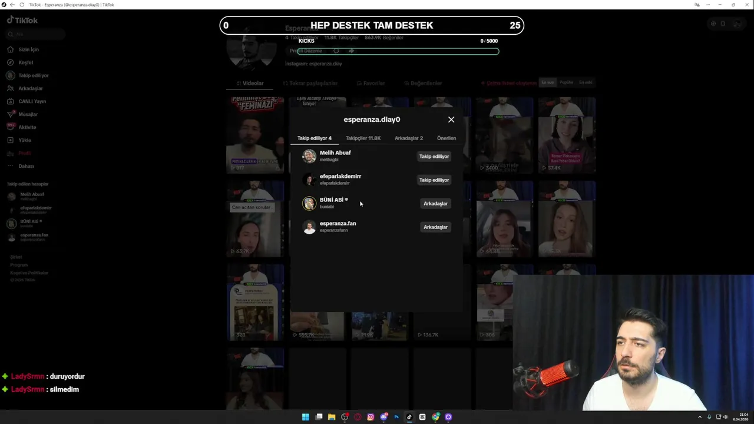The height and width of the screenshot is (424, 754).
Task: Go back using browser back arrow
Action: tap(12, 5)
